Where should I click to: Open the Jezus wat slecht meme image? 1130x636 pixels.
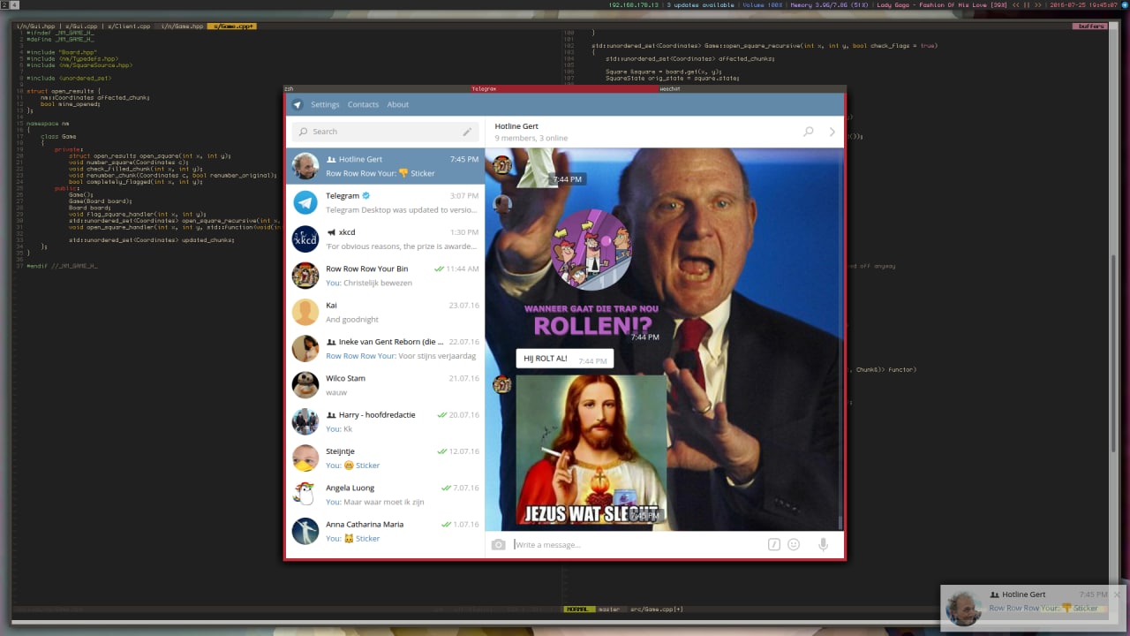pos(591,452)
